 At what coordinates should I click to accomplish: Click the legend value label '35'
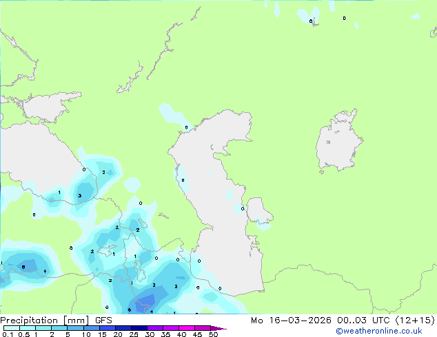[x=165, y=334]
